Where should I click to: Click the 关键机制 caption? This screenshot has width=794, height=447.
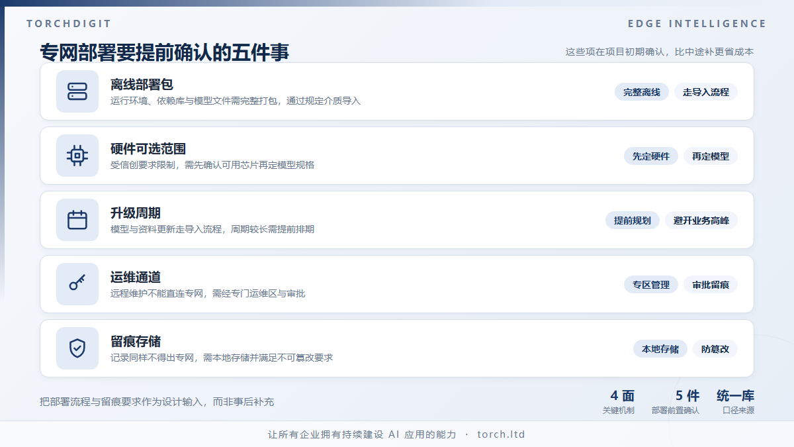pos(619,411)
